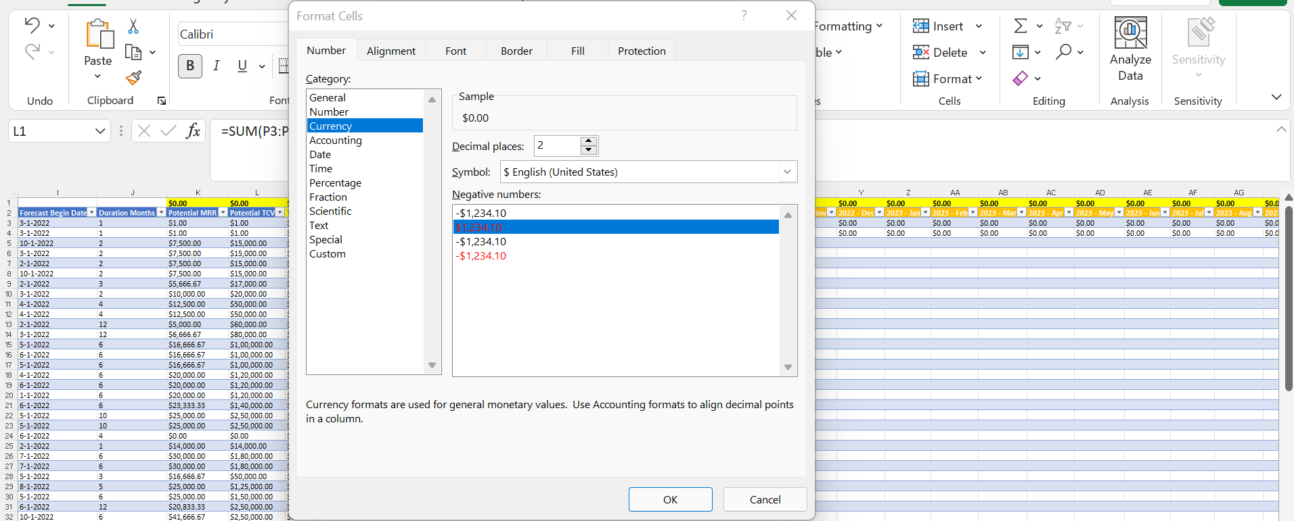Viewport: 1294px width, 521px height.
Task: Click the font name box Calibri
Action: coord(233,34)
